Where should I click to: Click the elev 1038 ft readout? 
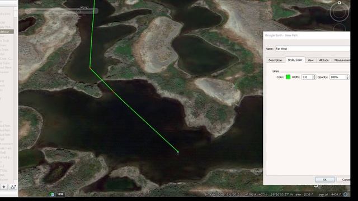(304, 194)
